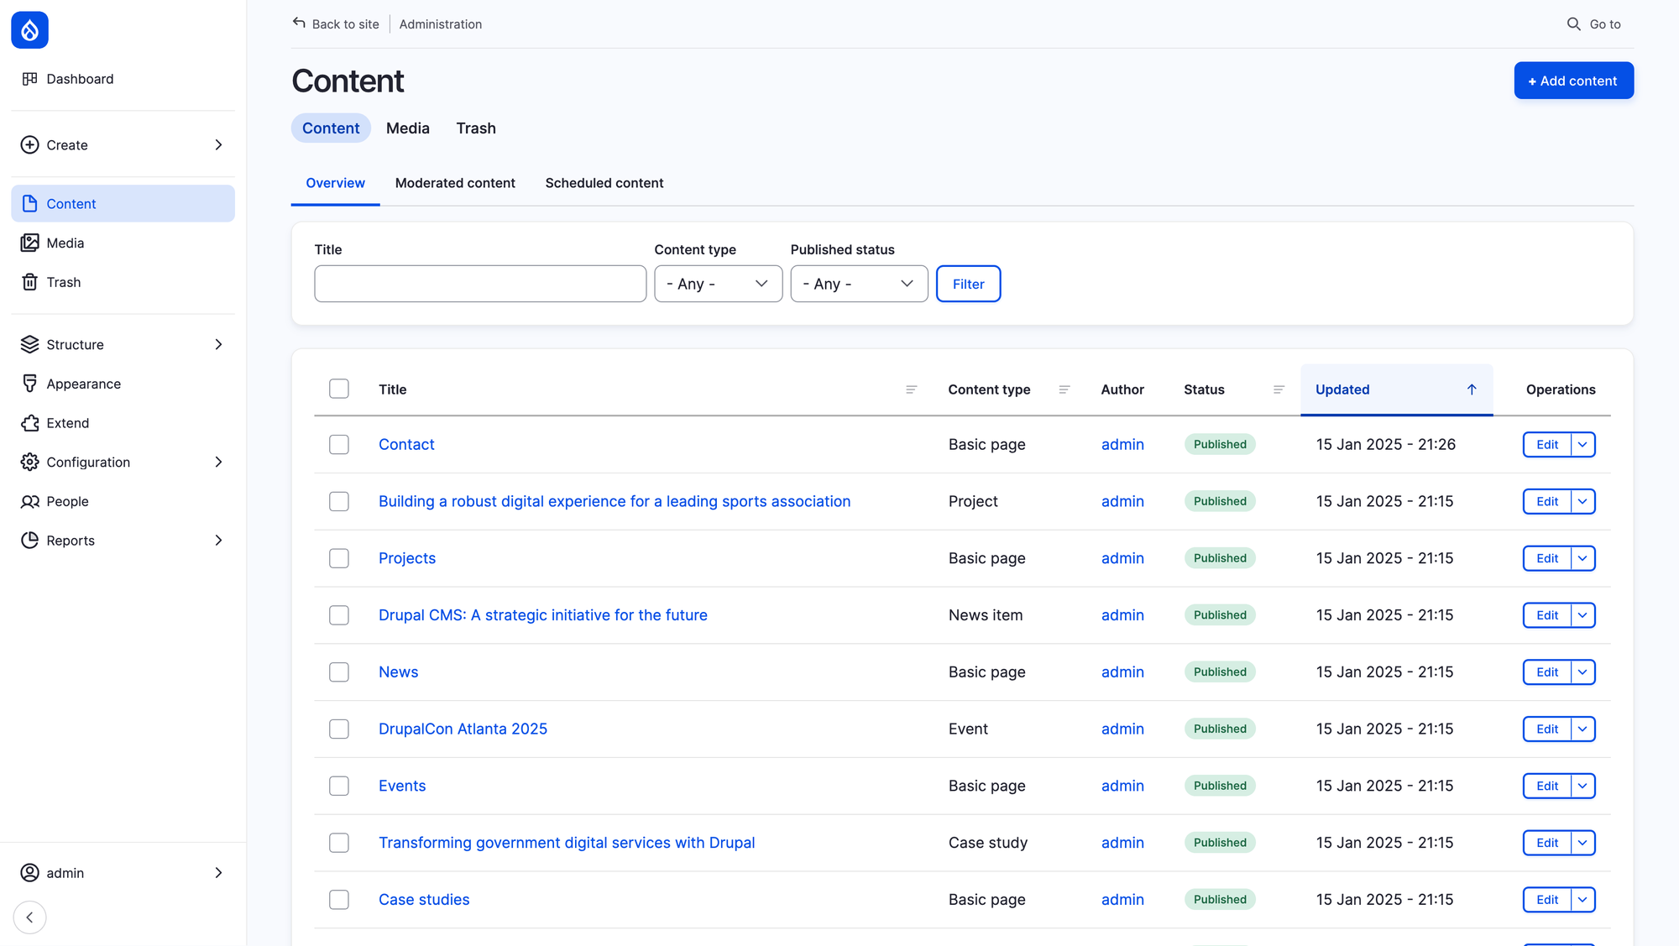Select the Overview secondary tab
The image size is (1679, 946).
click(335, 183)
